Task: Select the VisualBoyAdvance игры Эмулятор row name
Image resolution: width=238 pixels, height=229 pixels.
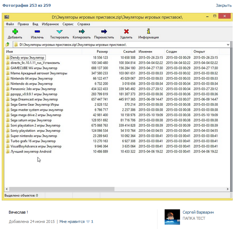Action: 36,146
